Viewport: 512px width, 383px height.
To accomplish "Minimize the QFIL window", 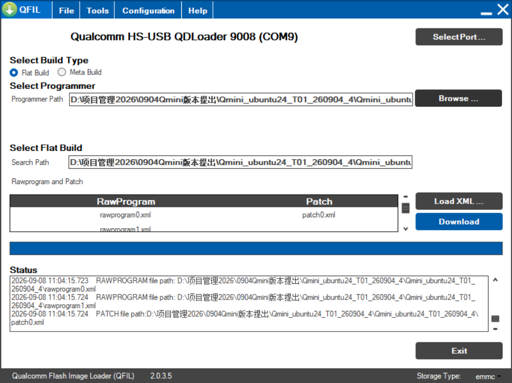I will (x=486, y=13).
